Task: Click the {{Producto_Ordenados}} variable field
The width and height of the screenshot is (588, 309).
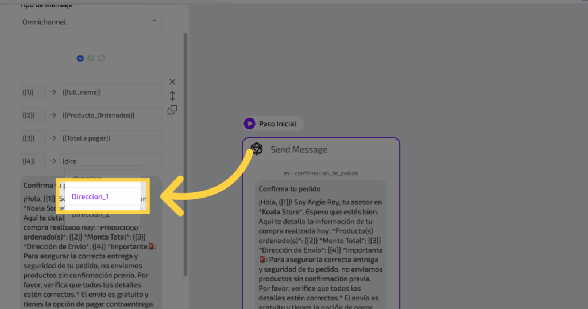Action: point(110,115)
